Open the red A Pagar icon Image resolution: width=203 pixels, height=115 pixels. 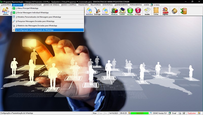pos(138,11)
